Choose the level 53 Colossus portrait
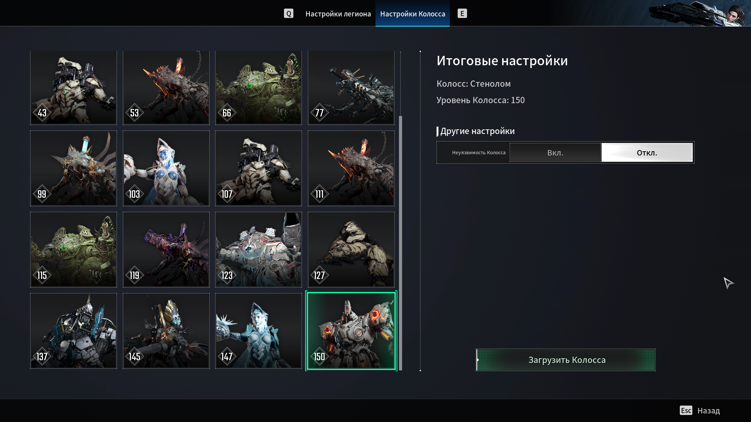Screen dimensions: 751x422 (166, 88)
